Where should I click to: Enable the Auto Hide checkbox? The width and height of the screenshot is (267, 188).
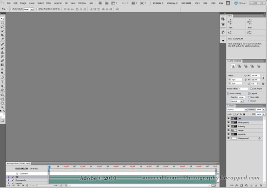(x=250, y=97)
